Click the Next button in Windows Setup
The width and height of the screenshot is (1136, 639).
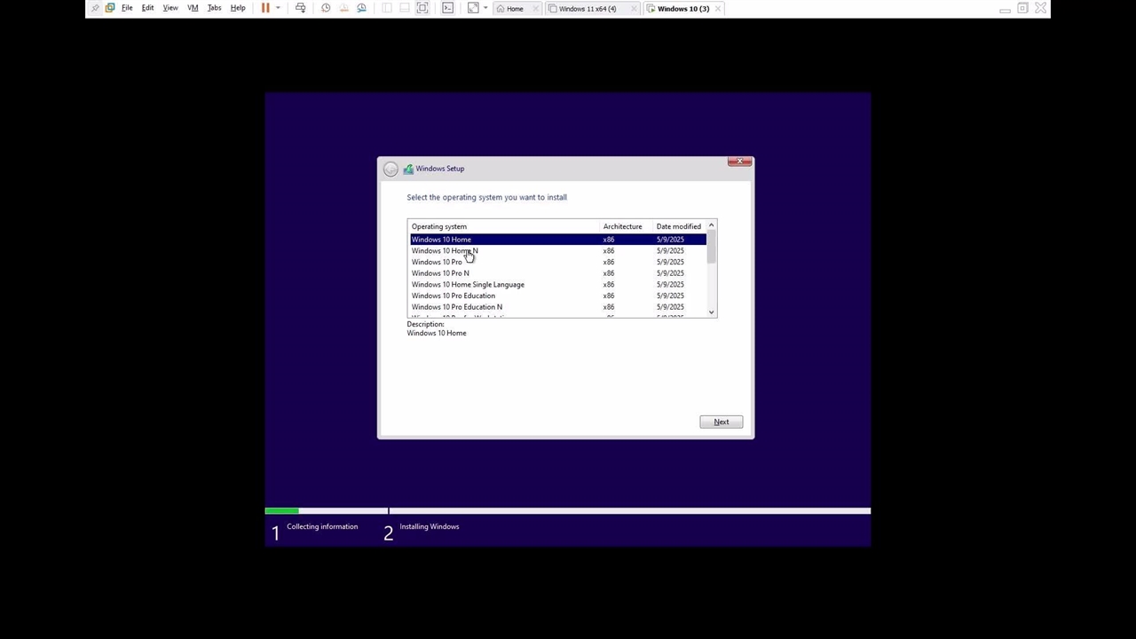tap(721, 422)
